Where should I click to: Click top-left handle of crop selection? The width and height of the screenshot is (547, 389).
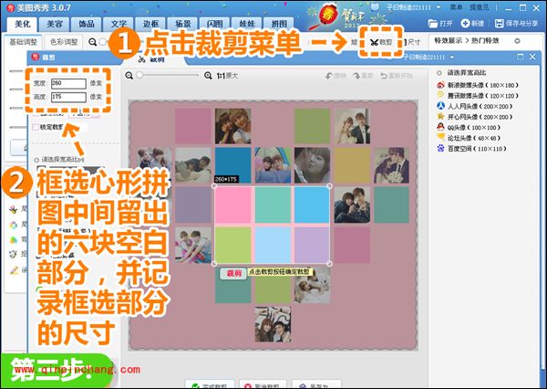[214, 186]
